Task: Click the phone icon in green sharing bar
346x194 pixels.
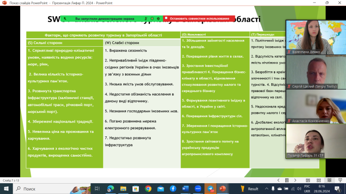Action: [x=65, y=19]
